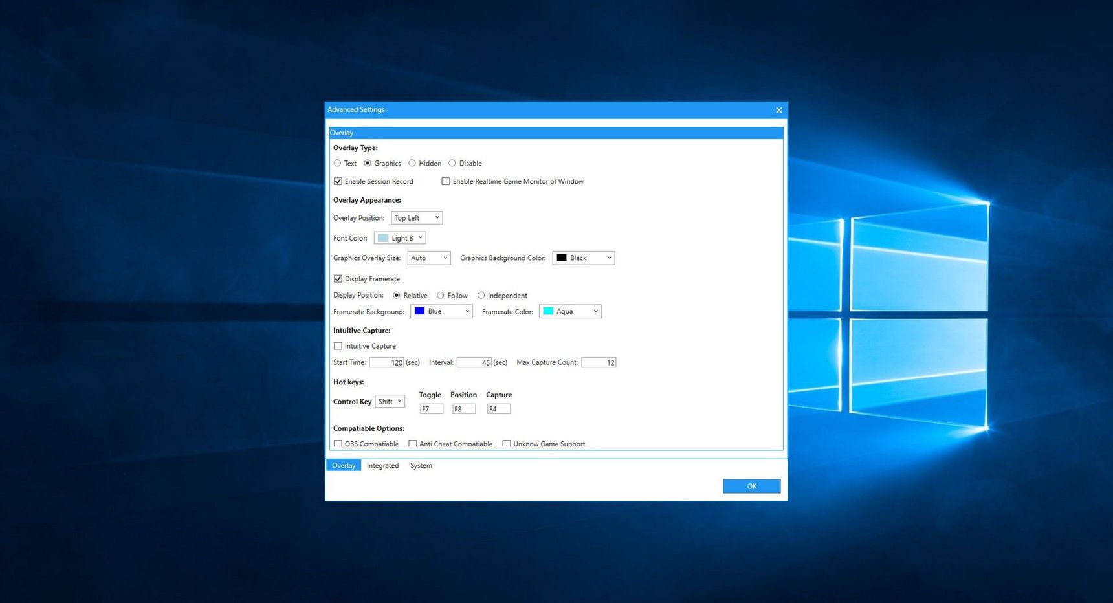Screen dimensions: 1113x603
Task: Click the Blue framerate background swatch
Action: point(419,311)
